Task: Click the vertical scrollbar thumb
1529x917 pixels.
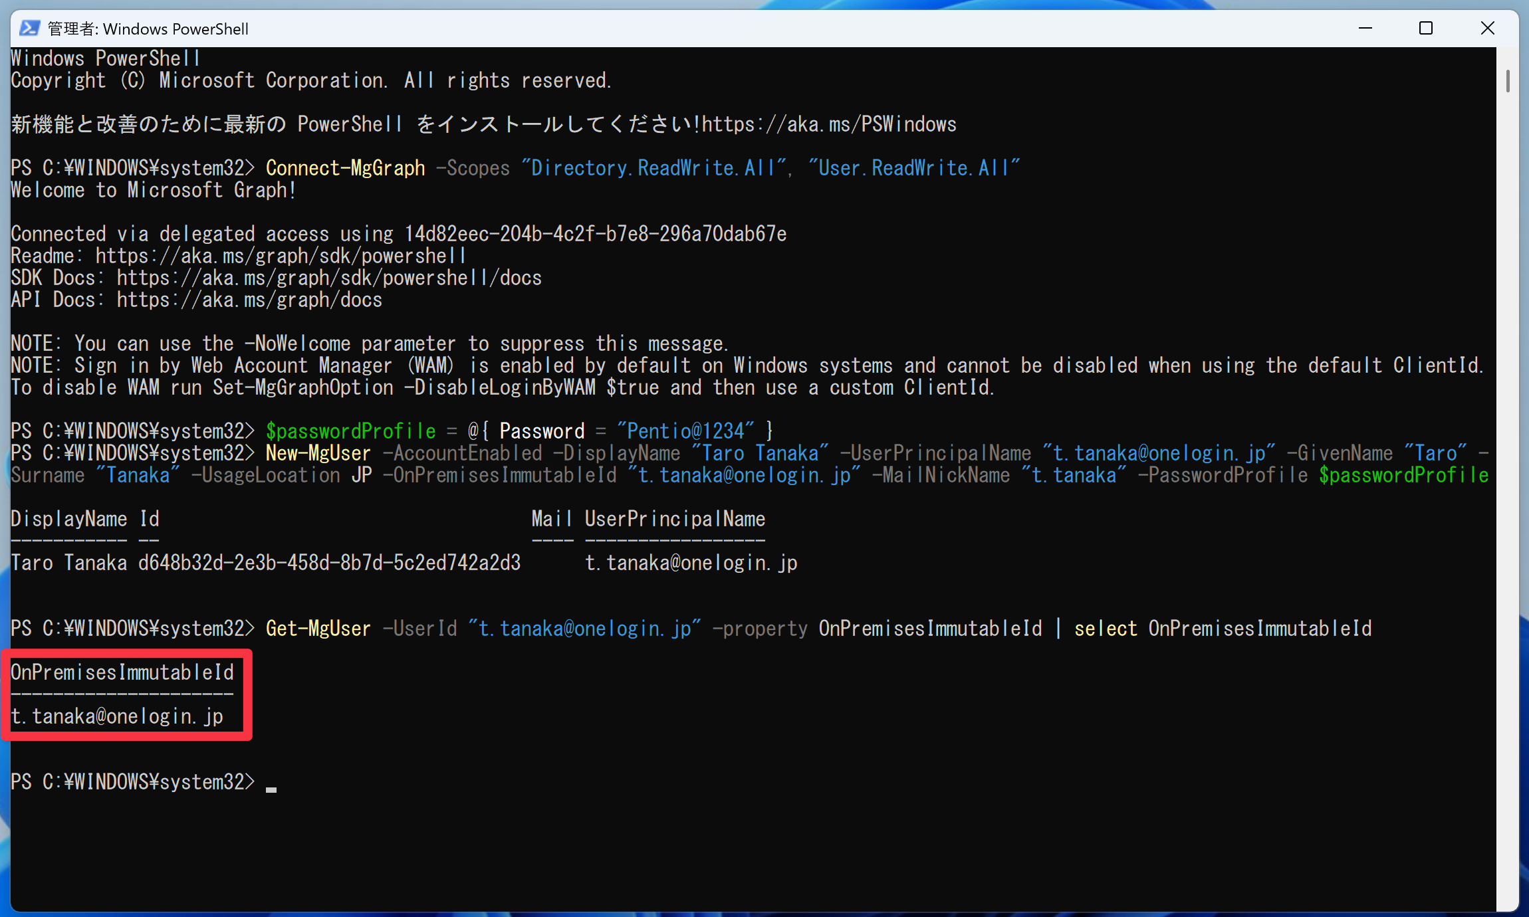Action: pos(1508,81)
